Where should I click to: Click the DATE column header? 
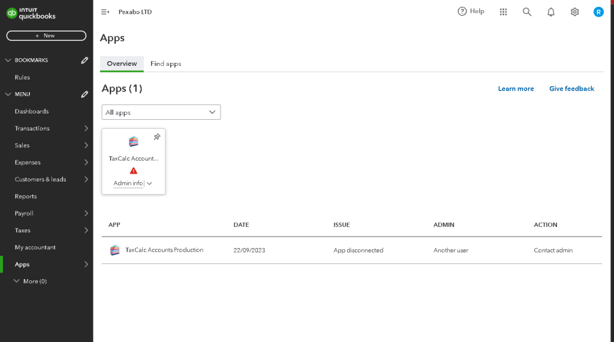tap(241, 225)
